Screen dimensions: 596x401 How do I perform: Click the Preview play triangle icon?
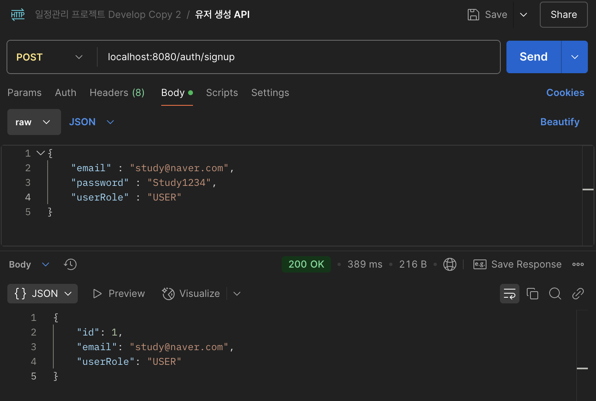click(97, 294)
